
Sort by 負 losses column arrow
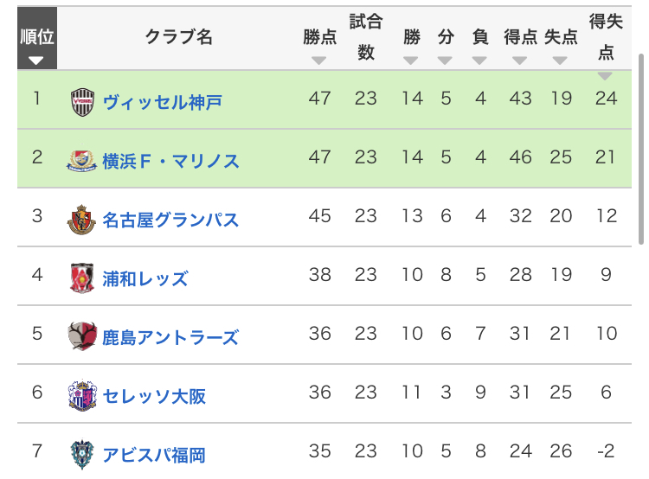[479, 61]
